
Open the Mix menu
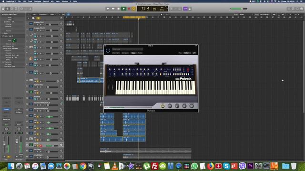point(52,1)
